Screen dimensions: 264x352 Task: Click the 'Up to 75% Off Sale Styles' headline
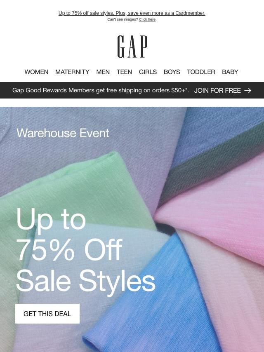[x=85, y=250]
